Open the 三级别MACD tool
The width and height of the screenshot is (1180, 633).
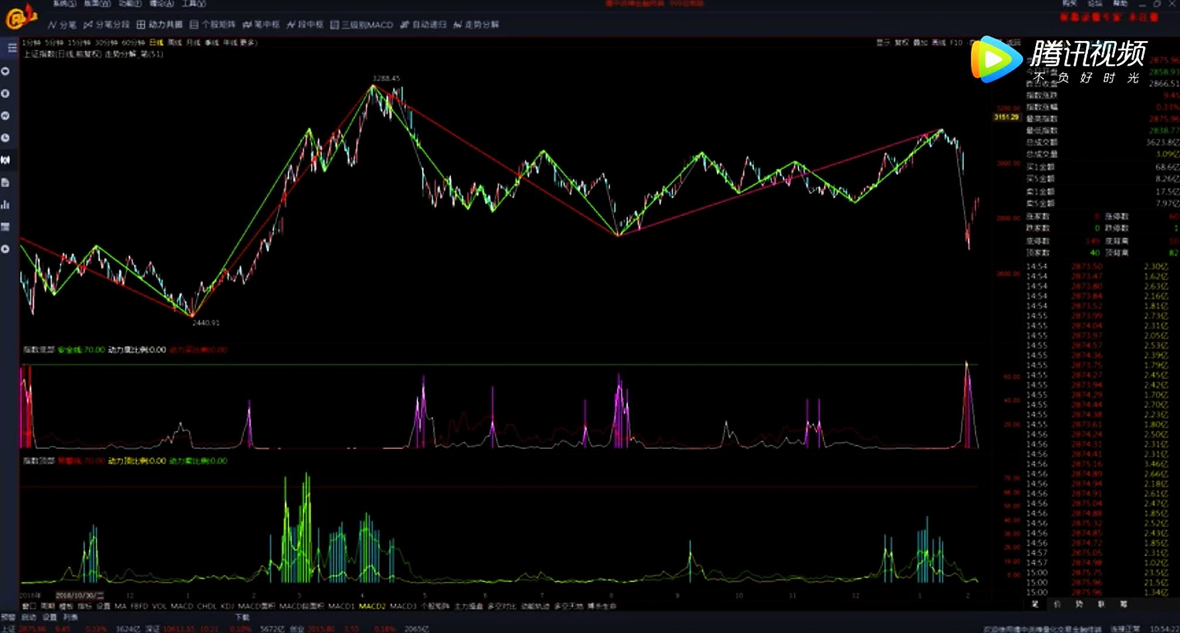pyautogui.click(x=362, y=25)
